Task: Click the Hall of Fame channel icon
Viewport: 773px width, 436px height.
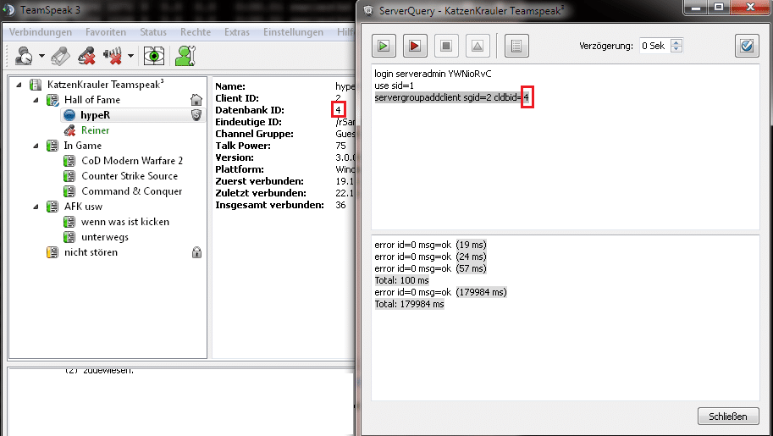Action: pyautogui.click(x=52, y=100)
